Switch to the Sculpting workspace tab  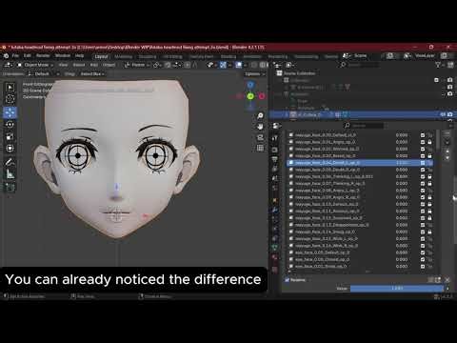[148, 56]
